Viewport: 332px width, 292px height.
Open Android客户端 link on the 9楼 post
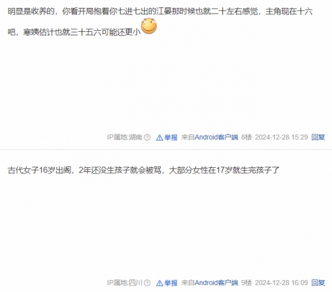click(216, 283)
